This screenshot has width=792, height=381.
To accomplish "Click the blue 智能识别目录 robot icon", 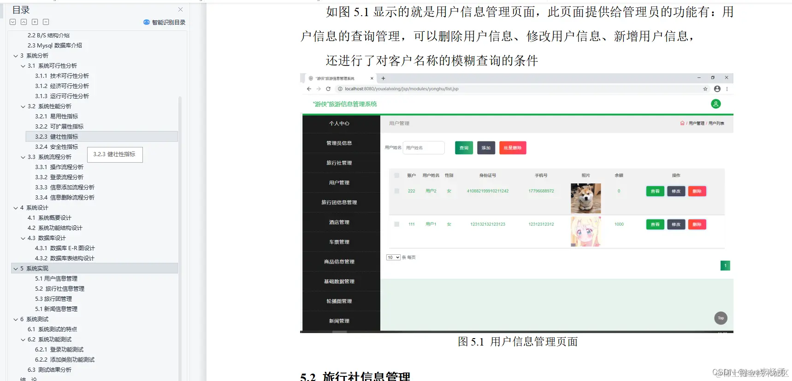I will pos(147,22).
